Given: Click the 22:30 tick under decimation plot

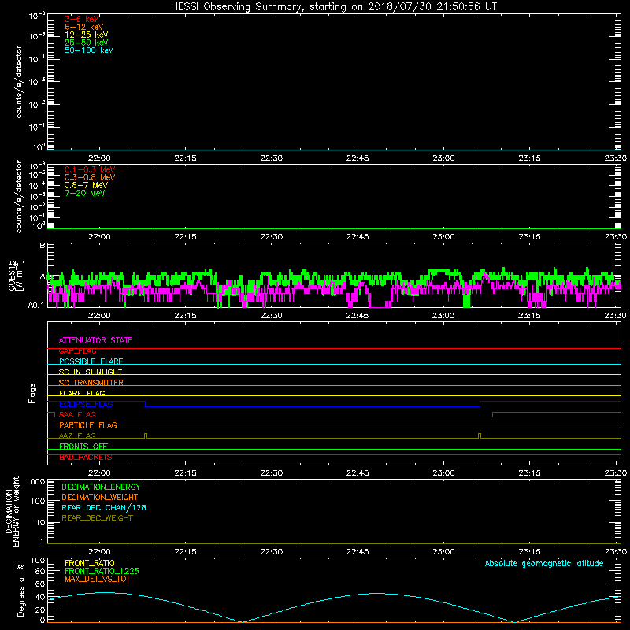Looking at the screenshot, I should [x=271, y=552].
